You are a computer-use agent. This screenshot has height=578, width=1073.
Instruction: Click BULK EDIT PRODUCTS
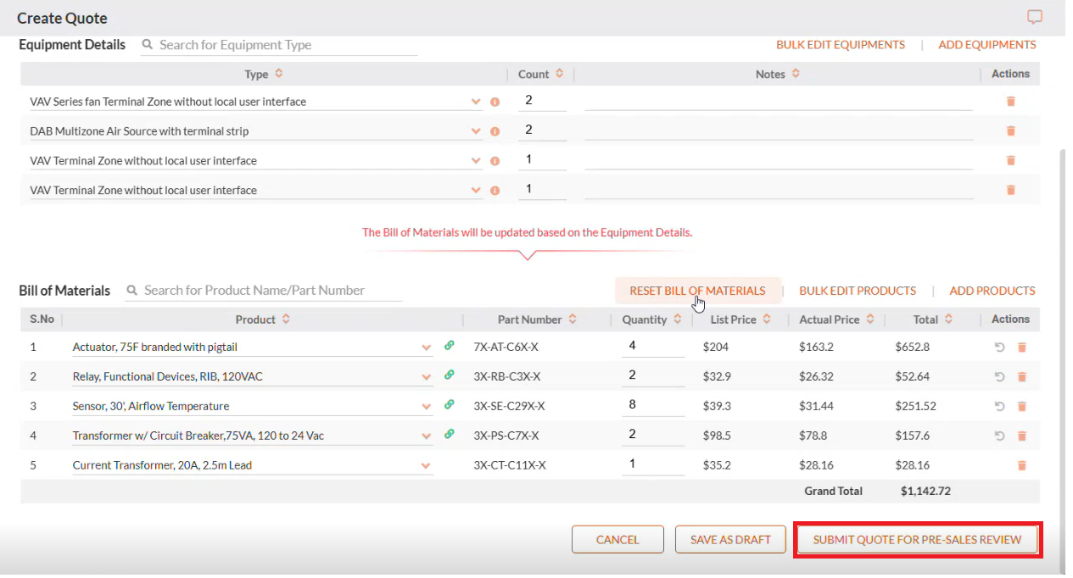[x=858, y=291]
